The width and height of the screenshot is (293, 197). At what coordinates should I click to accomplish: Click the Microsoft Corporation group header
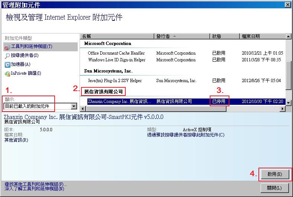(107, 43)
